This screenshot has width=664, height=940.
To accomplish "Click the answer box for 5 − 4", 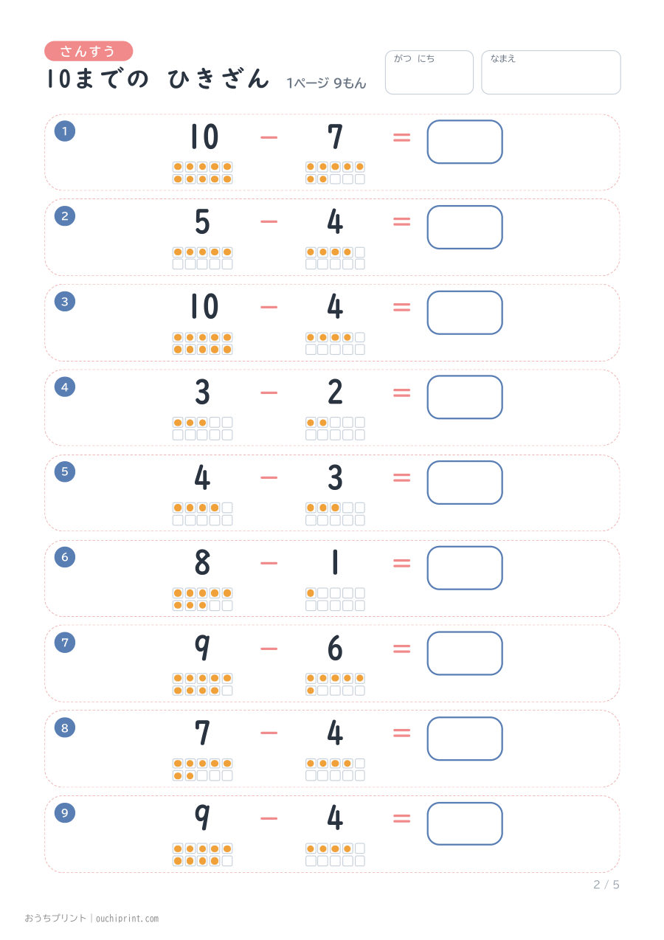I will (x=465, y=227).
